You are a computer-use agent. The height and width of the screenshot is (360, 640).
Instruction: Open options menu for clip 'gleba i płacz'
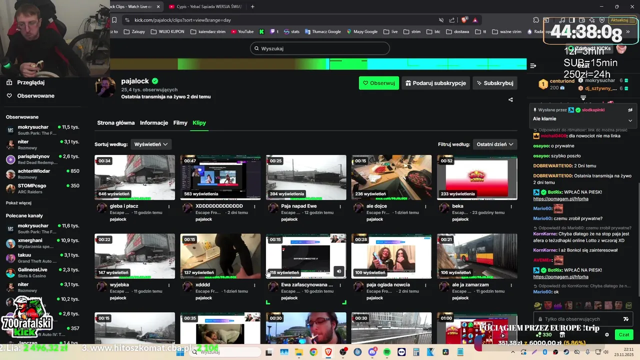point(169,206)
